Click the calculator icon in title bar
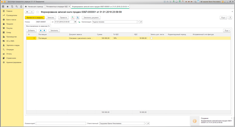 tap(180, 2)
